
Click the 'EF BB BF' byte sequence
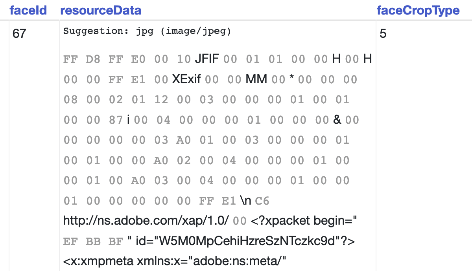(93, 242)
